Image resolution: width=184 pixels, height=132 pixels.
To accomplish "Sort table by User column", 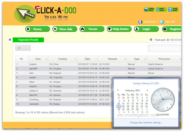I will click(x=38, y=59).
